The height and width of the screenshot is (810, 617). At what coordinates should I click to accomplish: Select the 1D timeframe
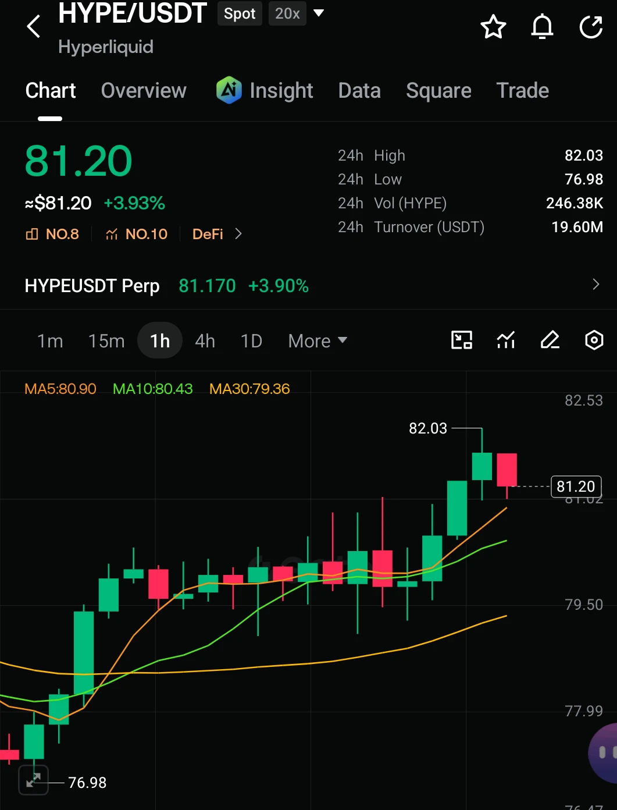[x=251, y=340]
